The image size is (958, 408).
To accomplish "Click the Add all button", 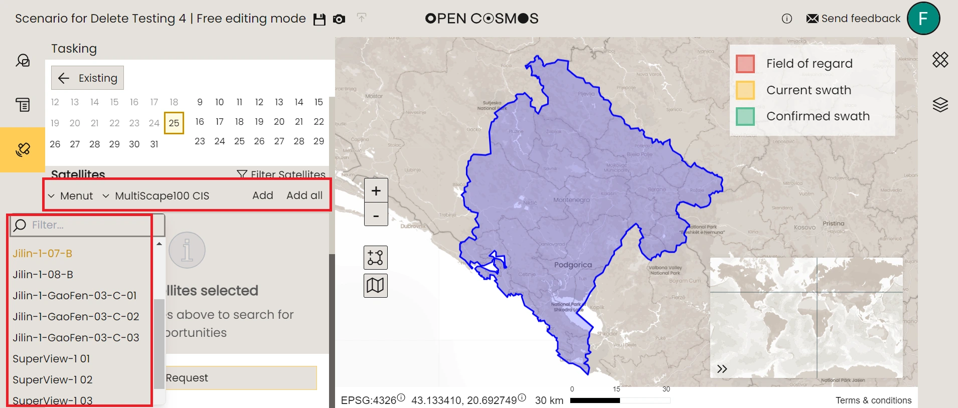I will click(x=304, y=195).
